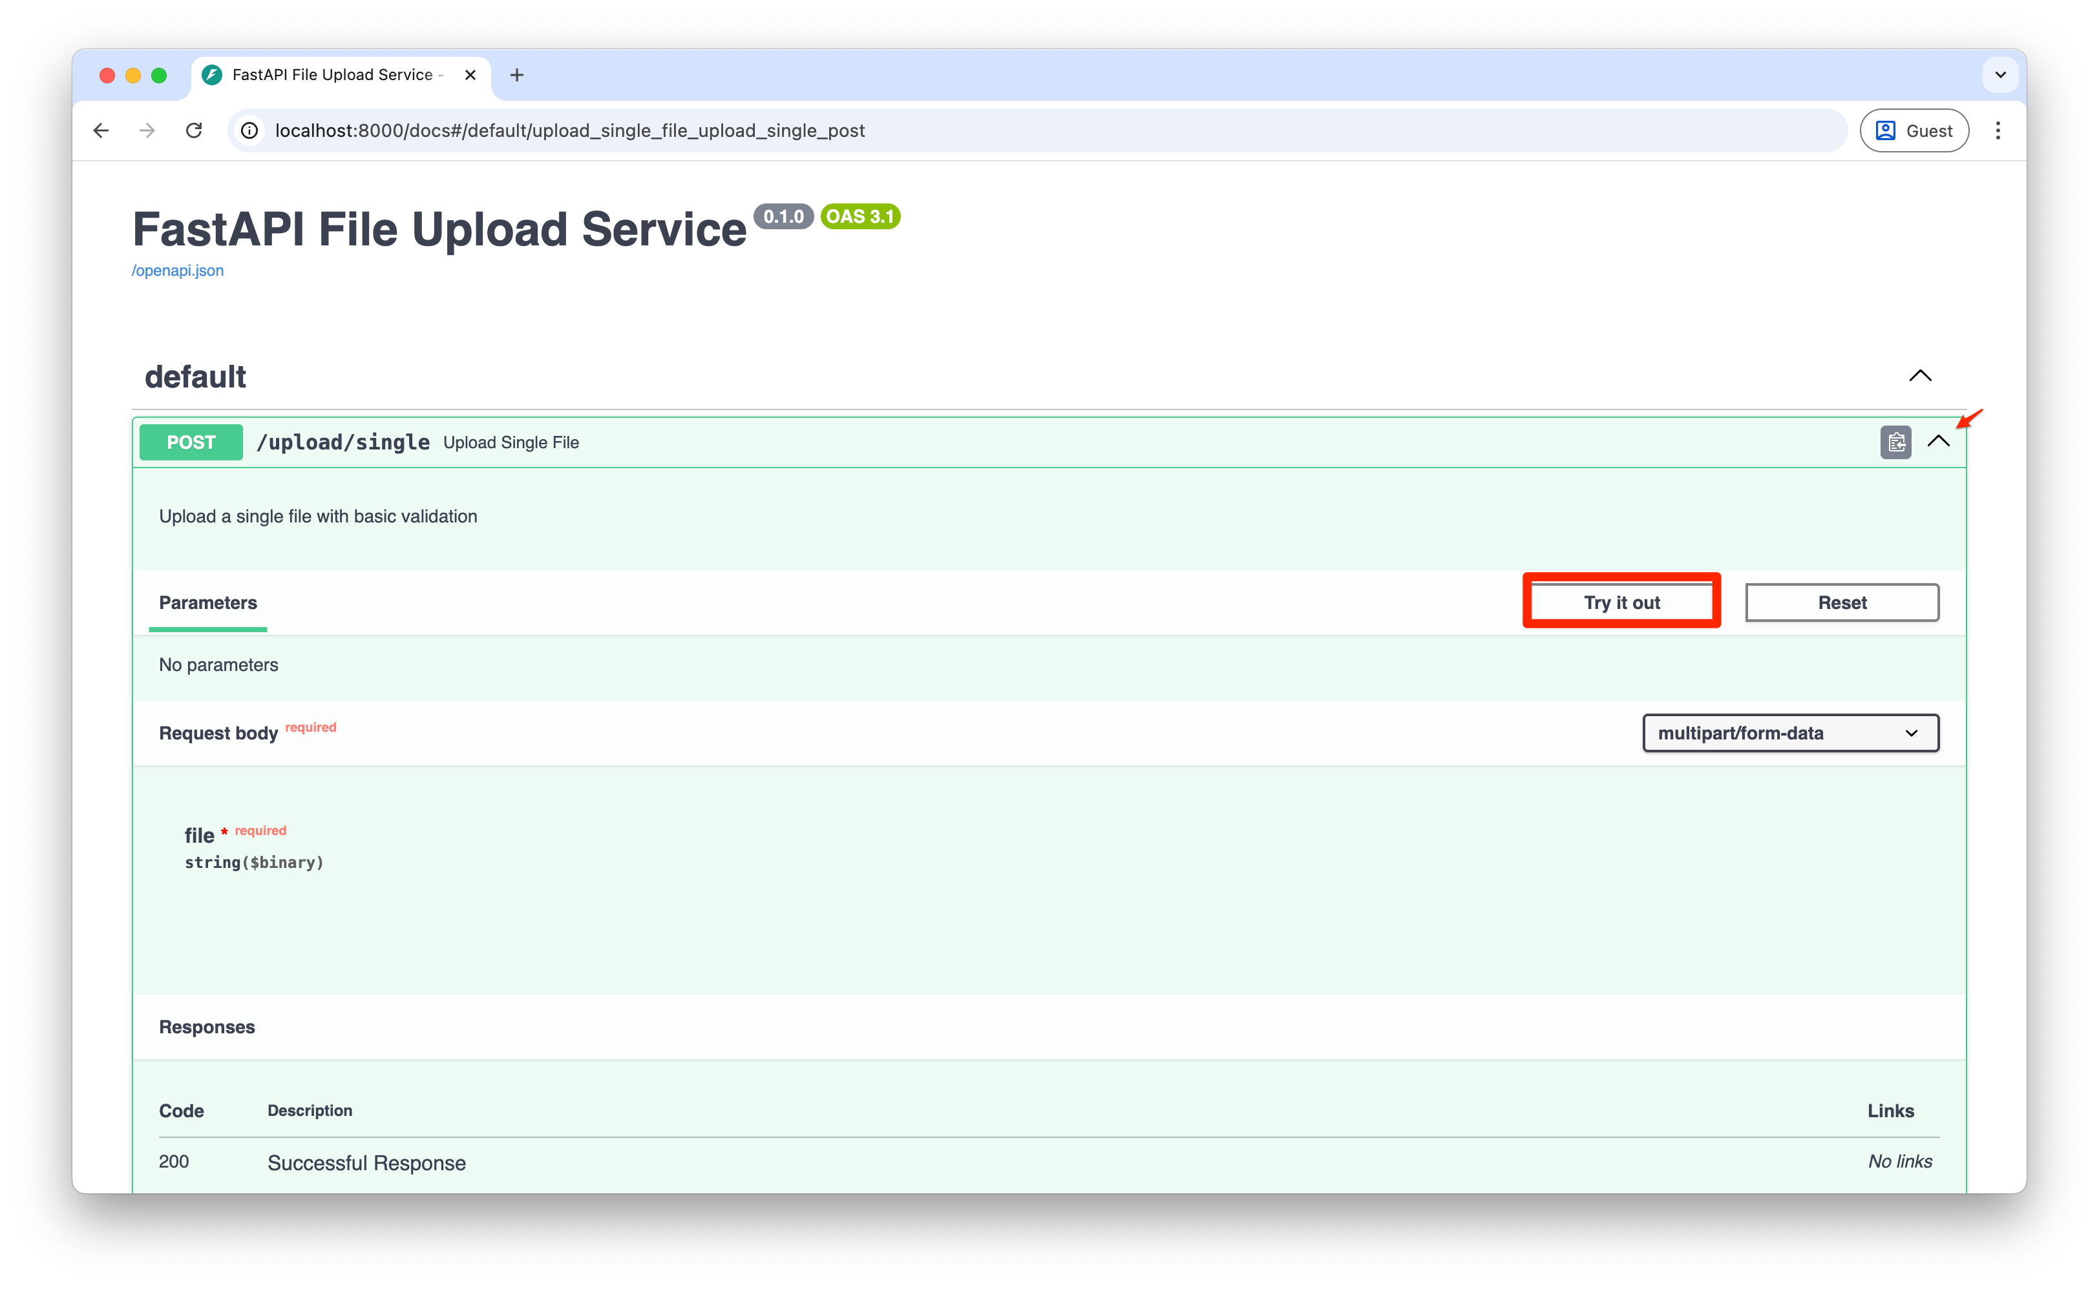Click the 'No parameters' text

tap(218, 665)
